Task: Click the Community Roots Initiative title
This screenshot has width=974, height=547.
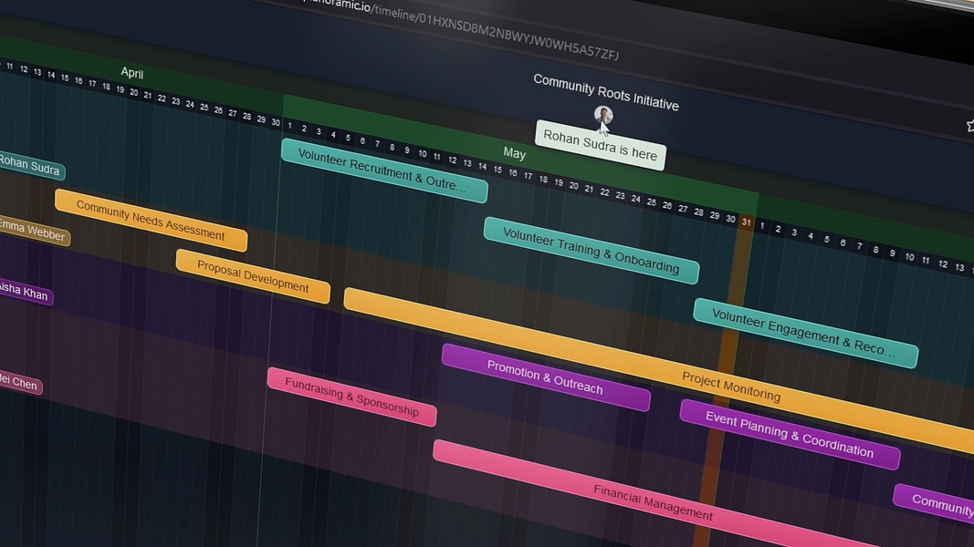Action: coord(605,92)
